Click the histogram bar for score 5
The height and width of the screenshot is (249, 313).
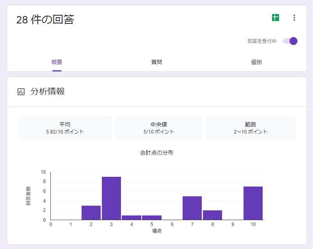click(152, 218)
